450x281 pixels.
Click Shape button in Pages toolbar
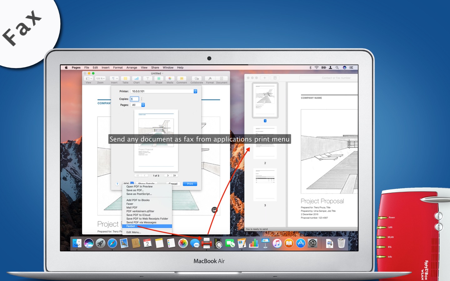pos(159,80)
